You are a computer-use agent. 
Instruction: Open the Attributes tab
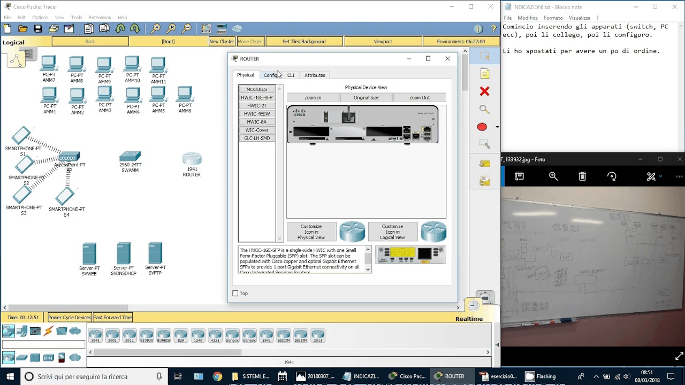[315, 75]
